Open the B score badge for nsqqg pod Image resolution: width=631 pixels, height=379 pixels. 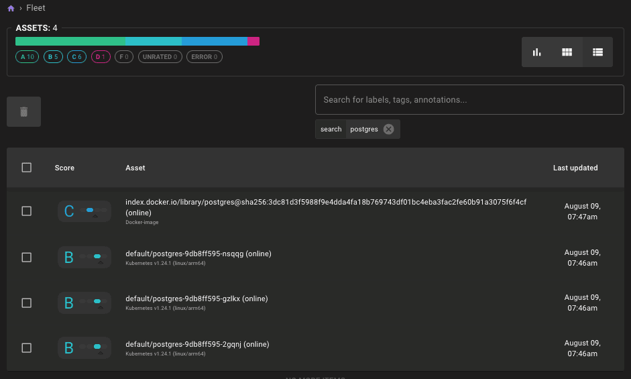tap(84, 257)
